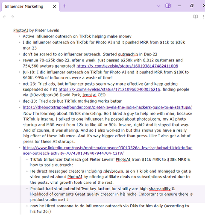This screenshot has width=205, height=215.
Task: Open the levelsio status 1601938147482411008 link
Action: point(127,66)
